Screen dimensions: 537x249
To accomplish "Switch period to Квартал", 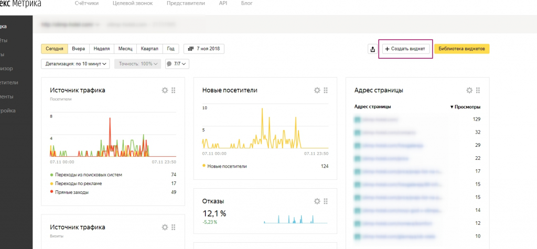I will click(x=149, y=49).
